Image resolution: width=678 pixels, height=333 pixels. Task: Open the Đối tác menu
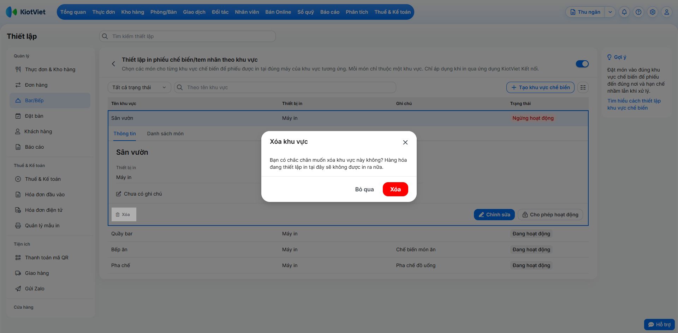[220, 12]
